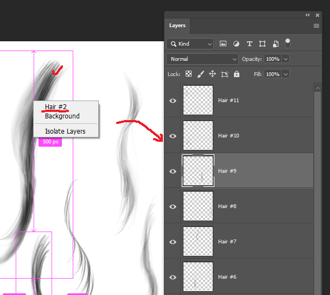Open the Normal blend mode dropdown

pos(202,59)
